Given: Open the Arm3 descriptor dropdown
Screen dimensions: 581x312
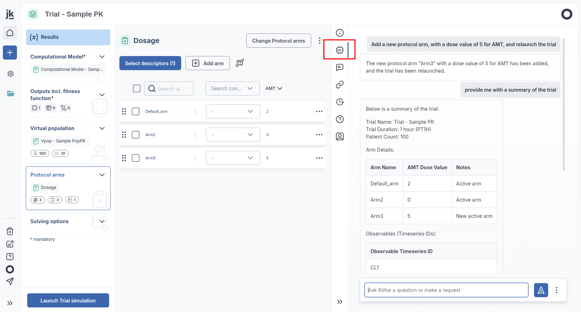Looking at the screenshot, I should click(233, 158).
